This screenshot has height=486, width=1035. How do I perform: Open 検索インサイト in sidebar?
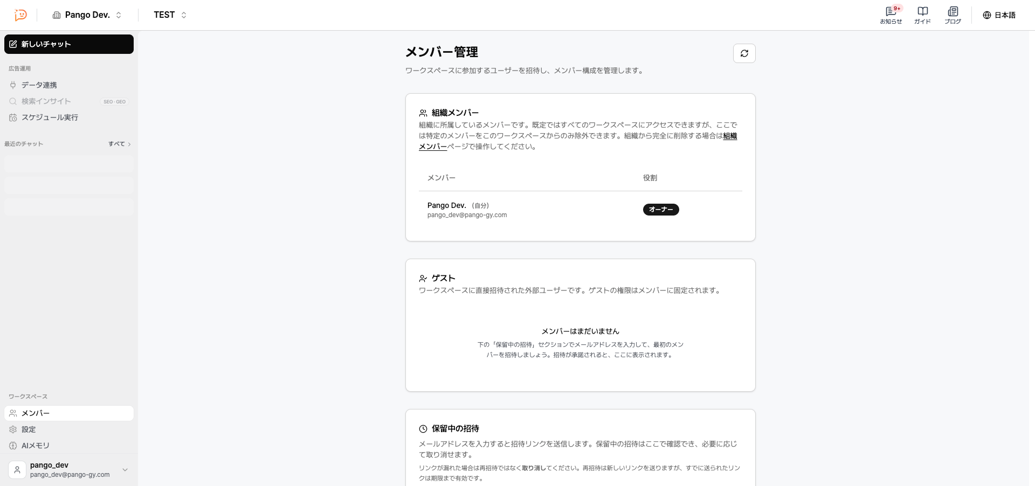point(69,101)
